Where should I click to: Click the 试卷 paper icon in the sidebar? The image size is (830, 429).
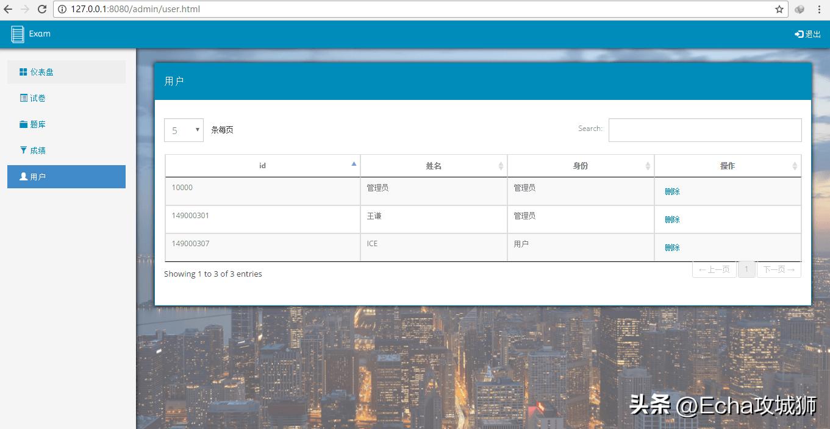(24, 97)
